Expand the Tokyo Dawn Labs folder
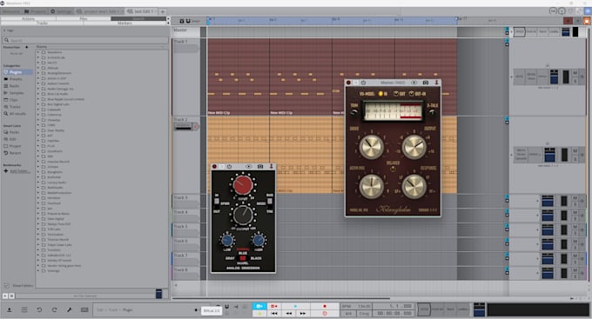592x319 pixels. [37, 245]
